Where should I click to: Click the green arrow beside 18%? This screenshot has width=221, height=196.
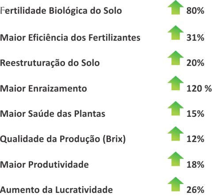pos(175,159)
